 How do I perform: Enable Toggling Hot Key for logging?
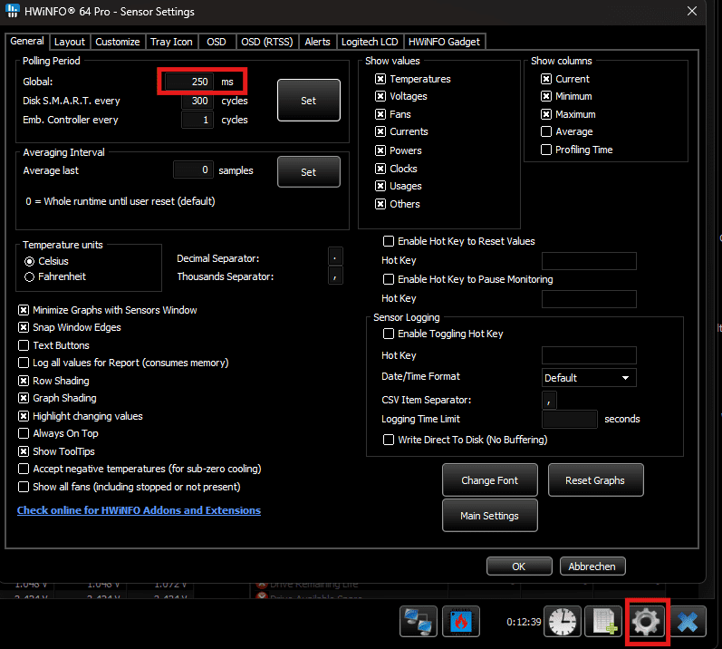[x=389, y=334]
